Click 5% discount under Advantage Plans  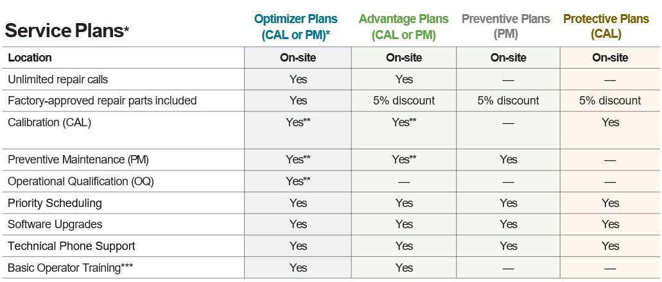[404, 101]
